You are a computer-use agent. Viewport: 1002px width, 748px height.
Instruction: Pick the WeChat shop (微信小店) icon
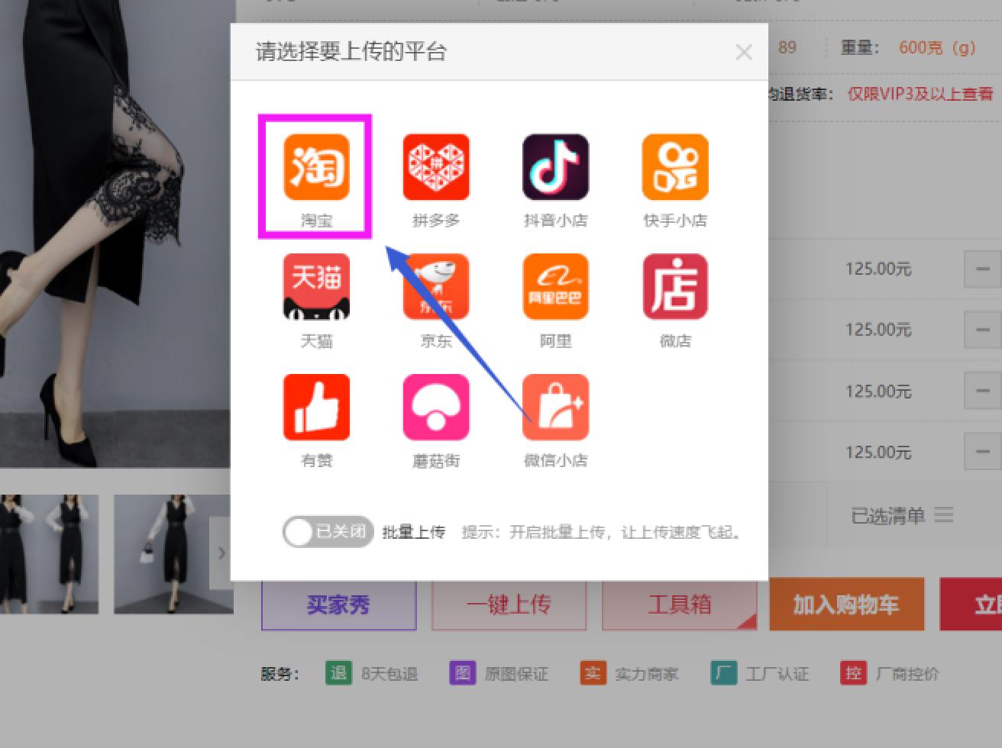[555, 407]
